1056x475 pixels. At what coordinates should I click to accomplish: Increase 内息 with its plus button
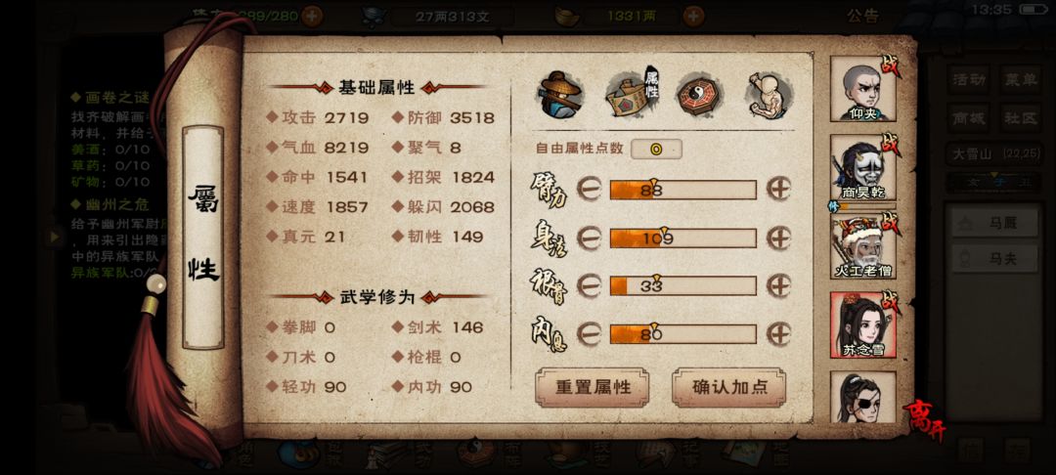coord(779,333)
